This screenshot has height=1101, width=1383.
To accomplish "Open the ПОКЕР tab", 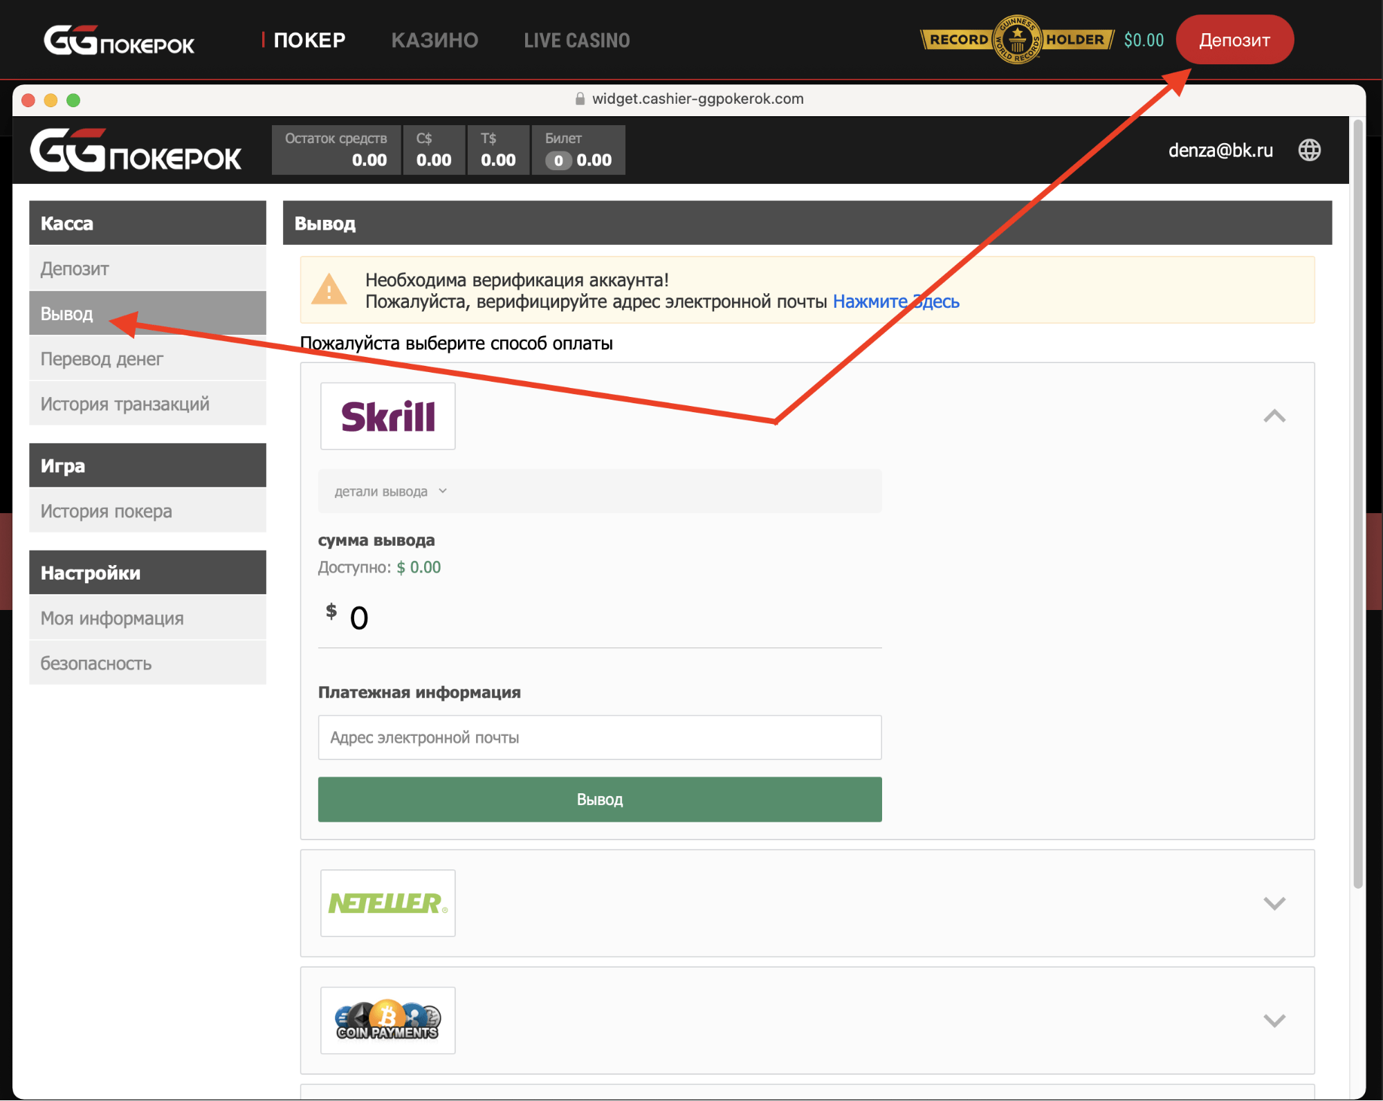I will pos(309,40).
